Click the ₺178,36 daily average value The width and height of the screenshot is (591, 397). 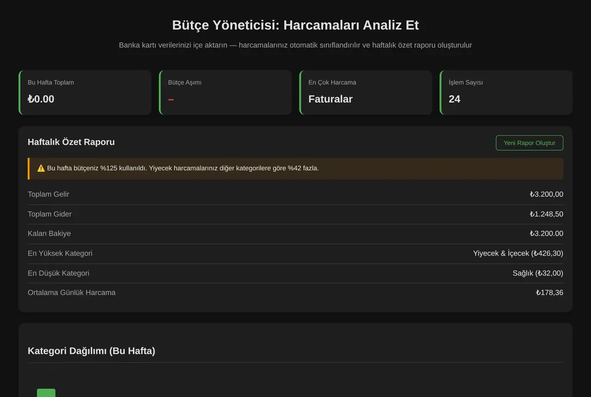coord(550,293)
